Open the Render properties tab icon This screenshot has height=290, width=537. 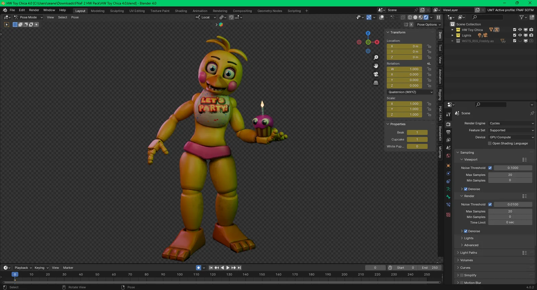pos(448,124)
